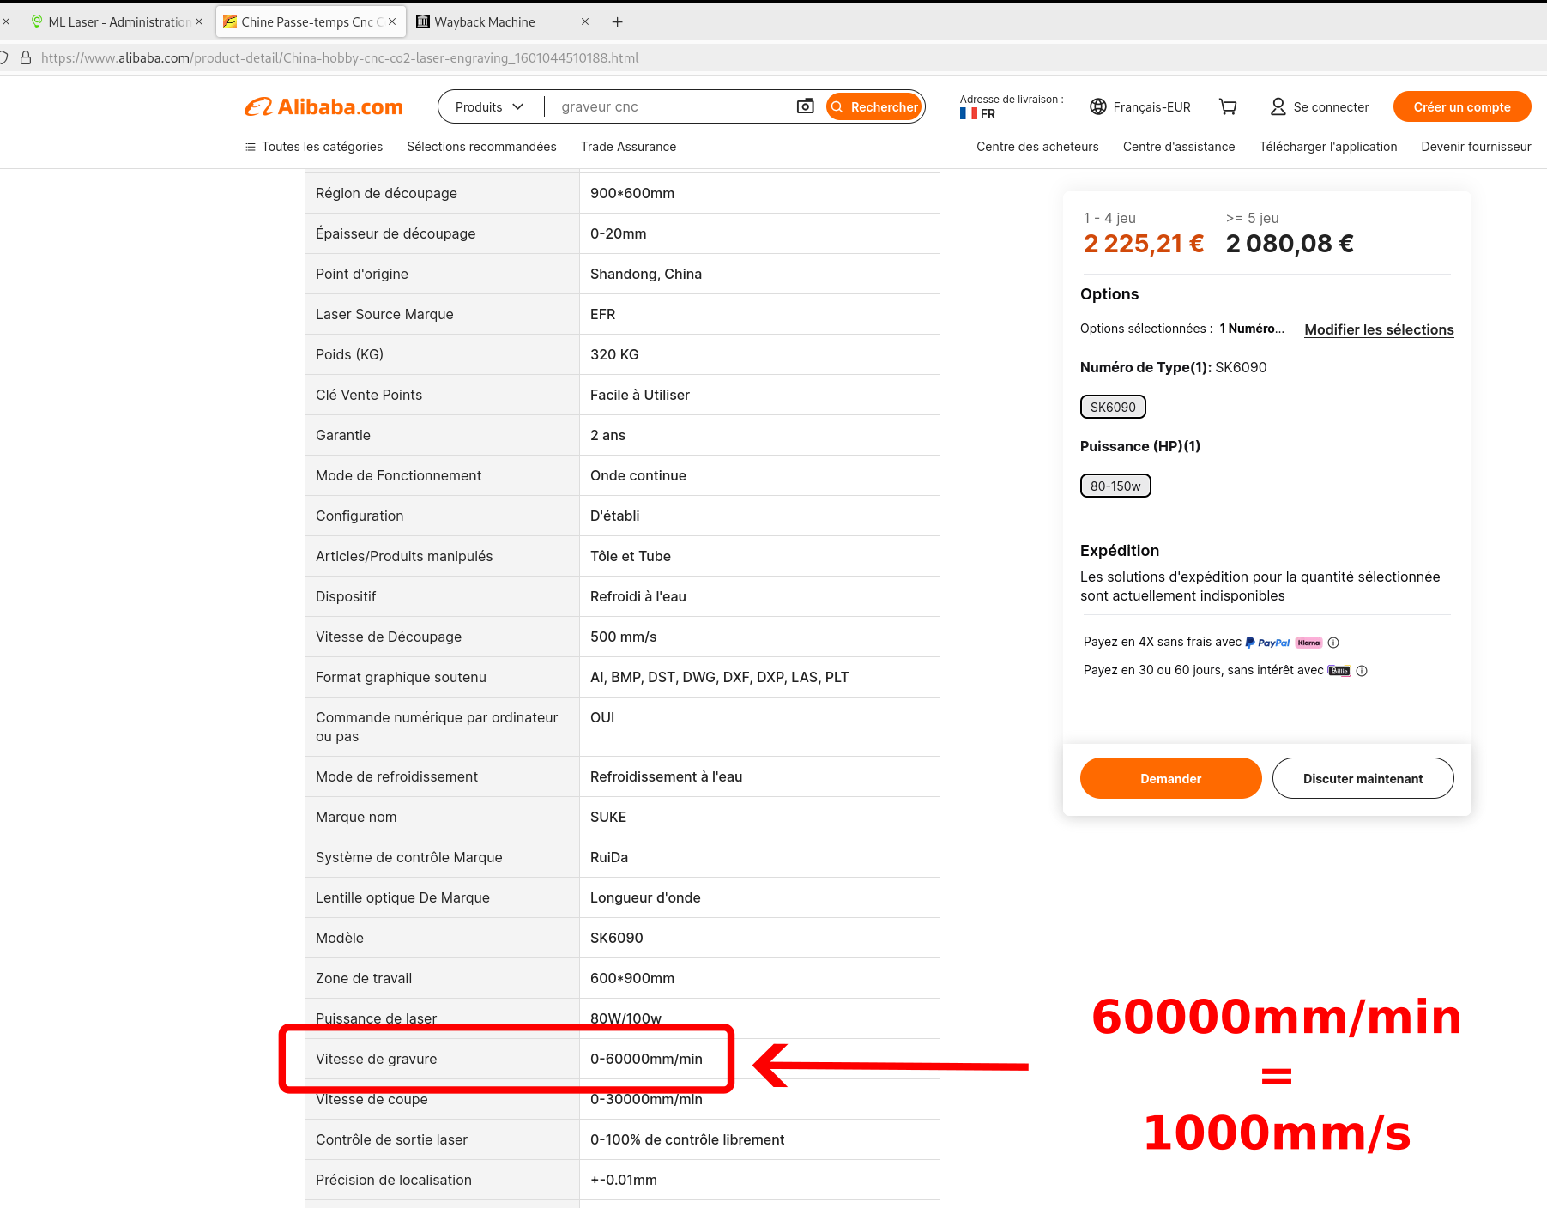Open image search with the camera icon
Image resolution: width=1547 pixels, height=1208 pixels.
coord(805,106)
